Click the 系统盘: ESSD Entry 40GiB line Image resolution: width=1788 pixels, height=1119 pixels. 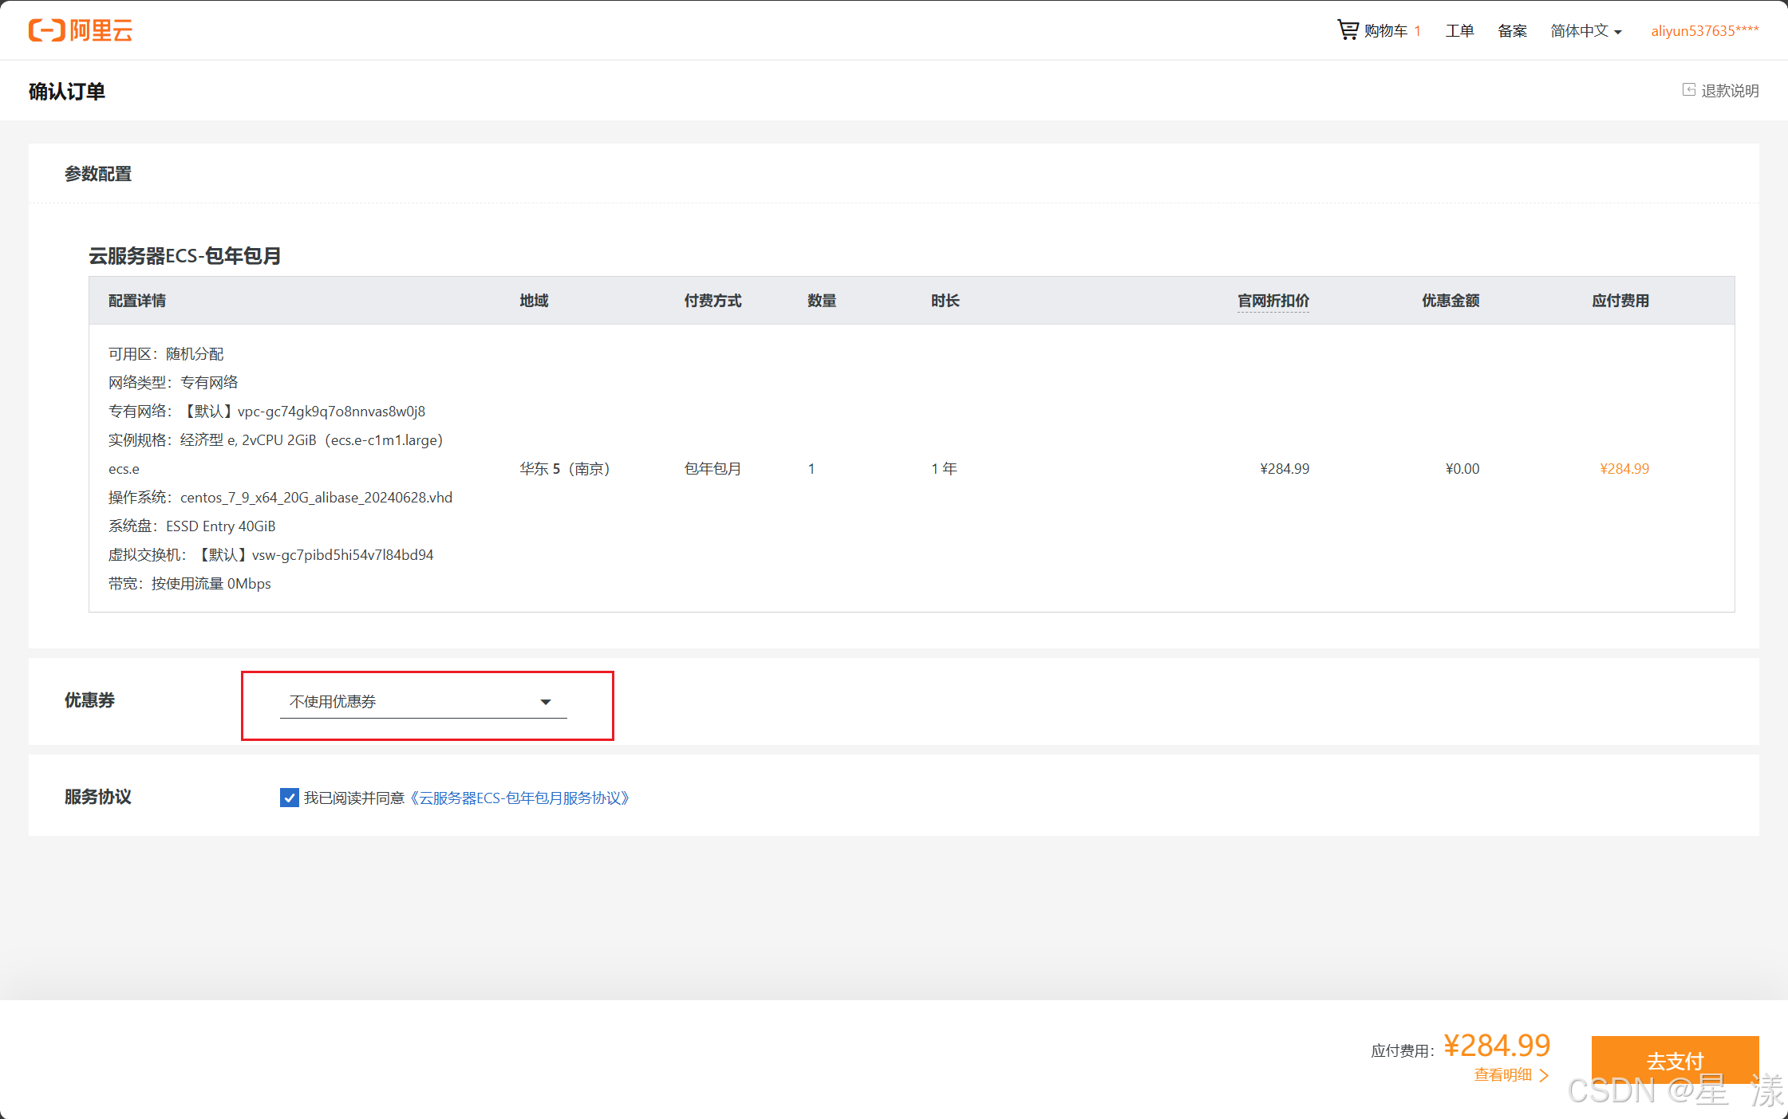click(x=191, y=526)
